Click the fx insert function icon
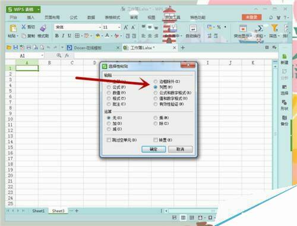 67,56
